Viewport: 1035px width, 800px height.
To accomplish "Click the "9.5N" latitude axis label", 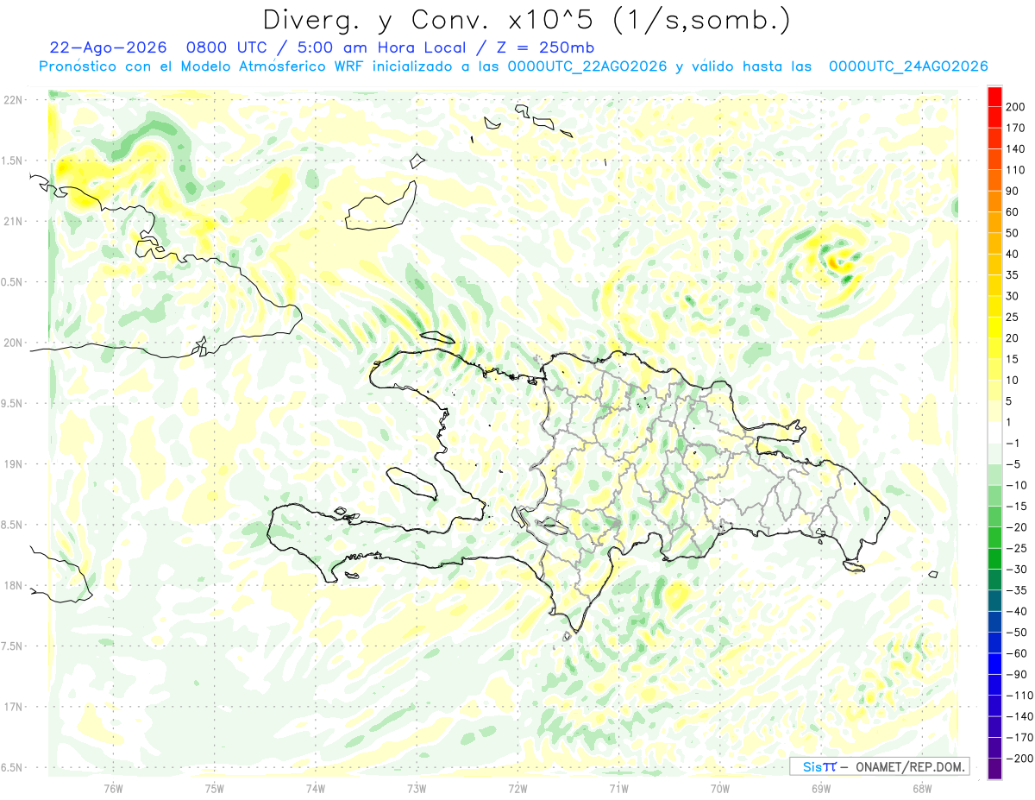I will 12,403.
